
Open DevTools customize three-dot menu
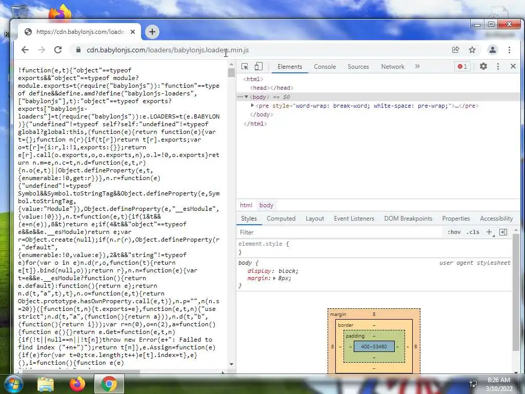(498, 66)
